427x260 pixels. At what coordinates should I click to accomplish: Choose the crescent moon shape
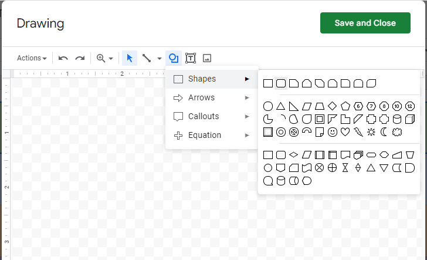(x=384, y=132)
